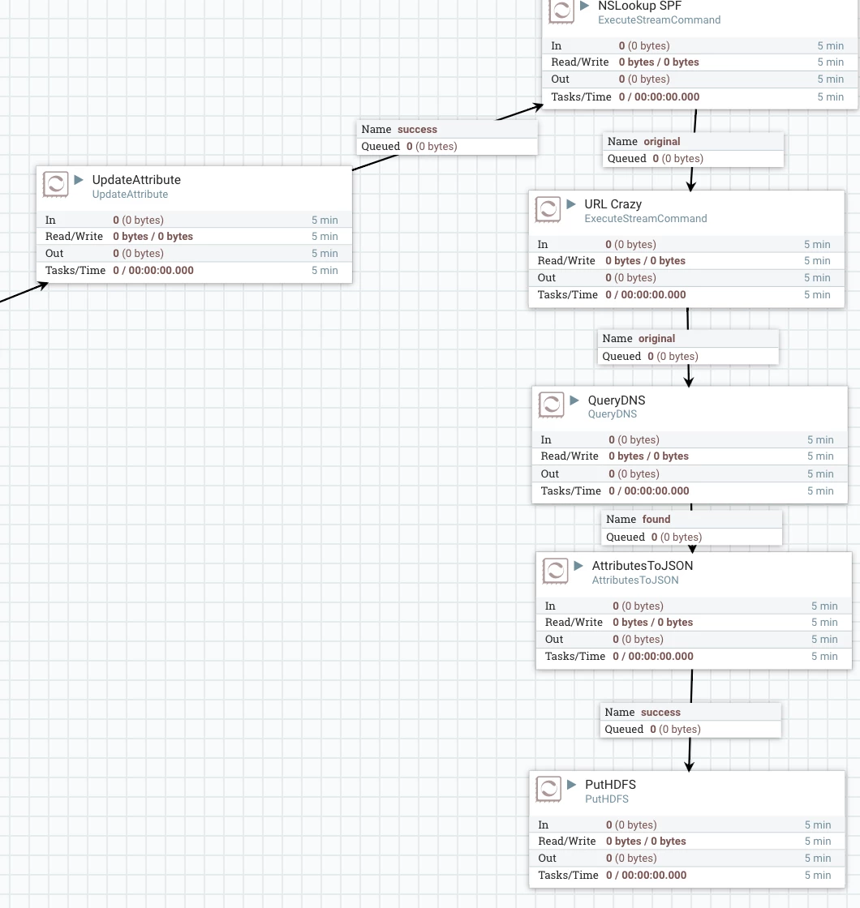Click the QueryDNS processor icon

[x=551, y=405]
